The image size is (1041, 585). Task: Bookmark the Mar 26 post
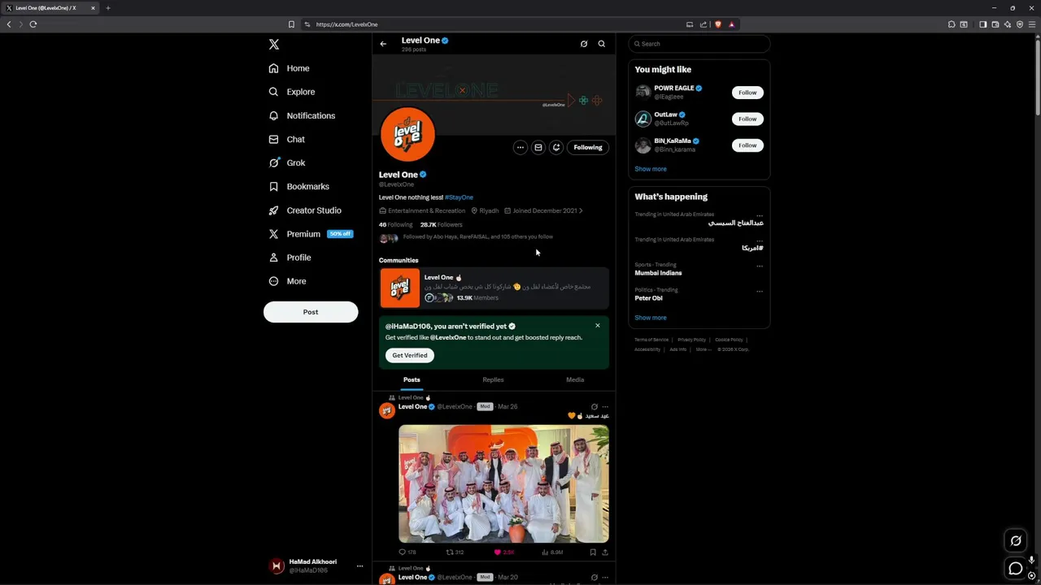[593, 552]
